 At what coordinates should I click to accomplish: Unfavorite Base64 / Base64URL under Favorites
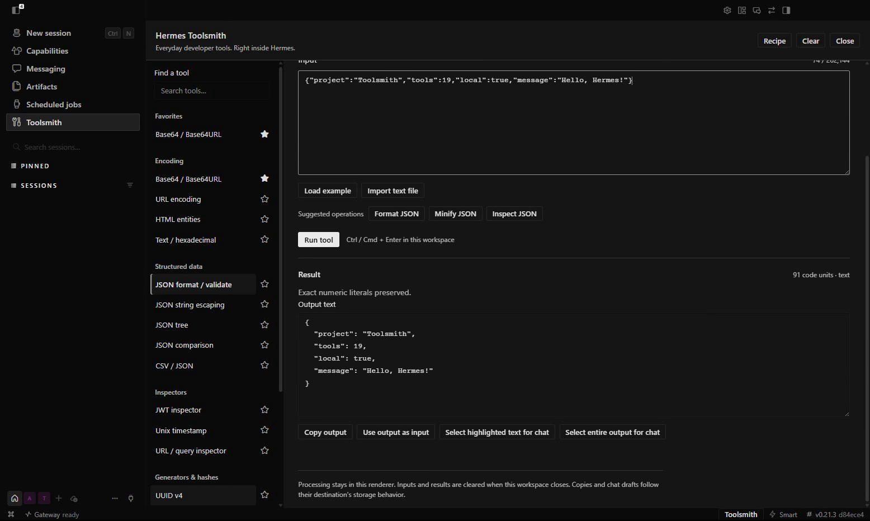click(x=265, y=134)
